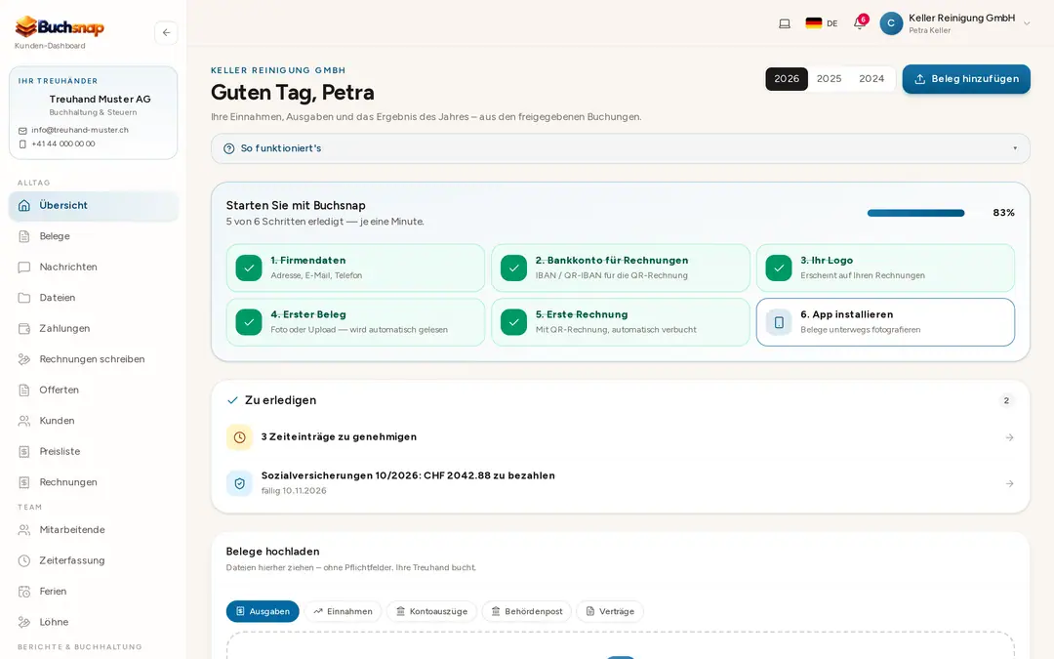Click the wallet icon beside Zahlungen
Viewport: 1054px width, 659px height.
click(24, 329)
